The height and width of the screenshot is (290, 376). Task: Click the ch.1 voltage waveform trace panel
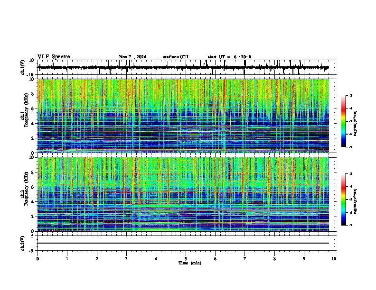(x=187, y=67)
